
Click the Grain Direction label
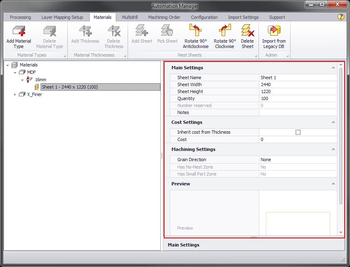192,160
